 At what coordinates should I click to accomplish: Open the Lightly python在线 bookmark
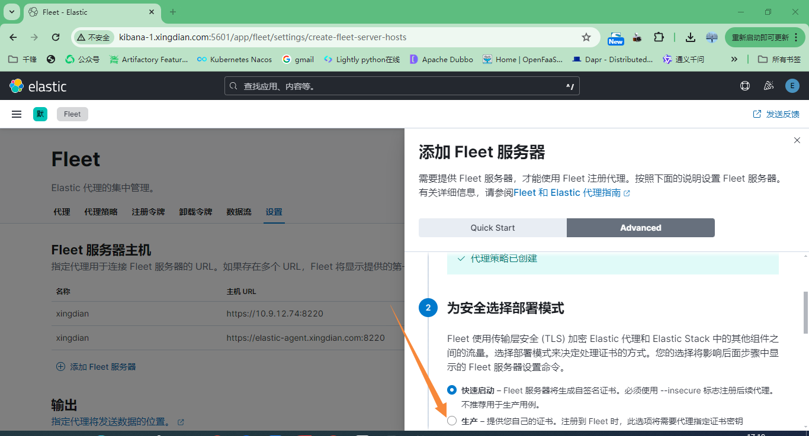pos(362,59)
